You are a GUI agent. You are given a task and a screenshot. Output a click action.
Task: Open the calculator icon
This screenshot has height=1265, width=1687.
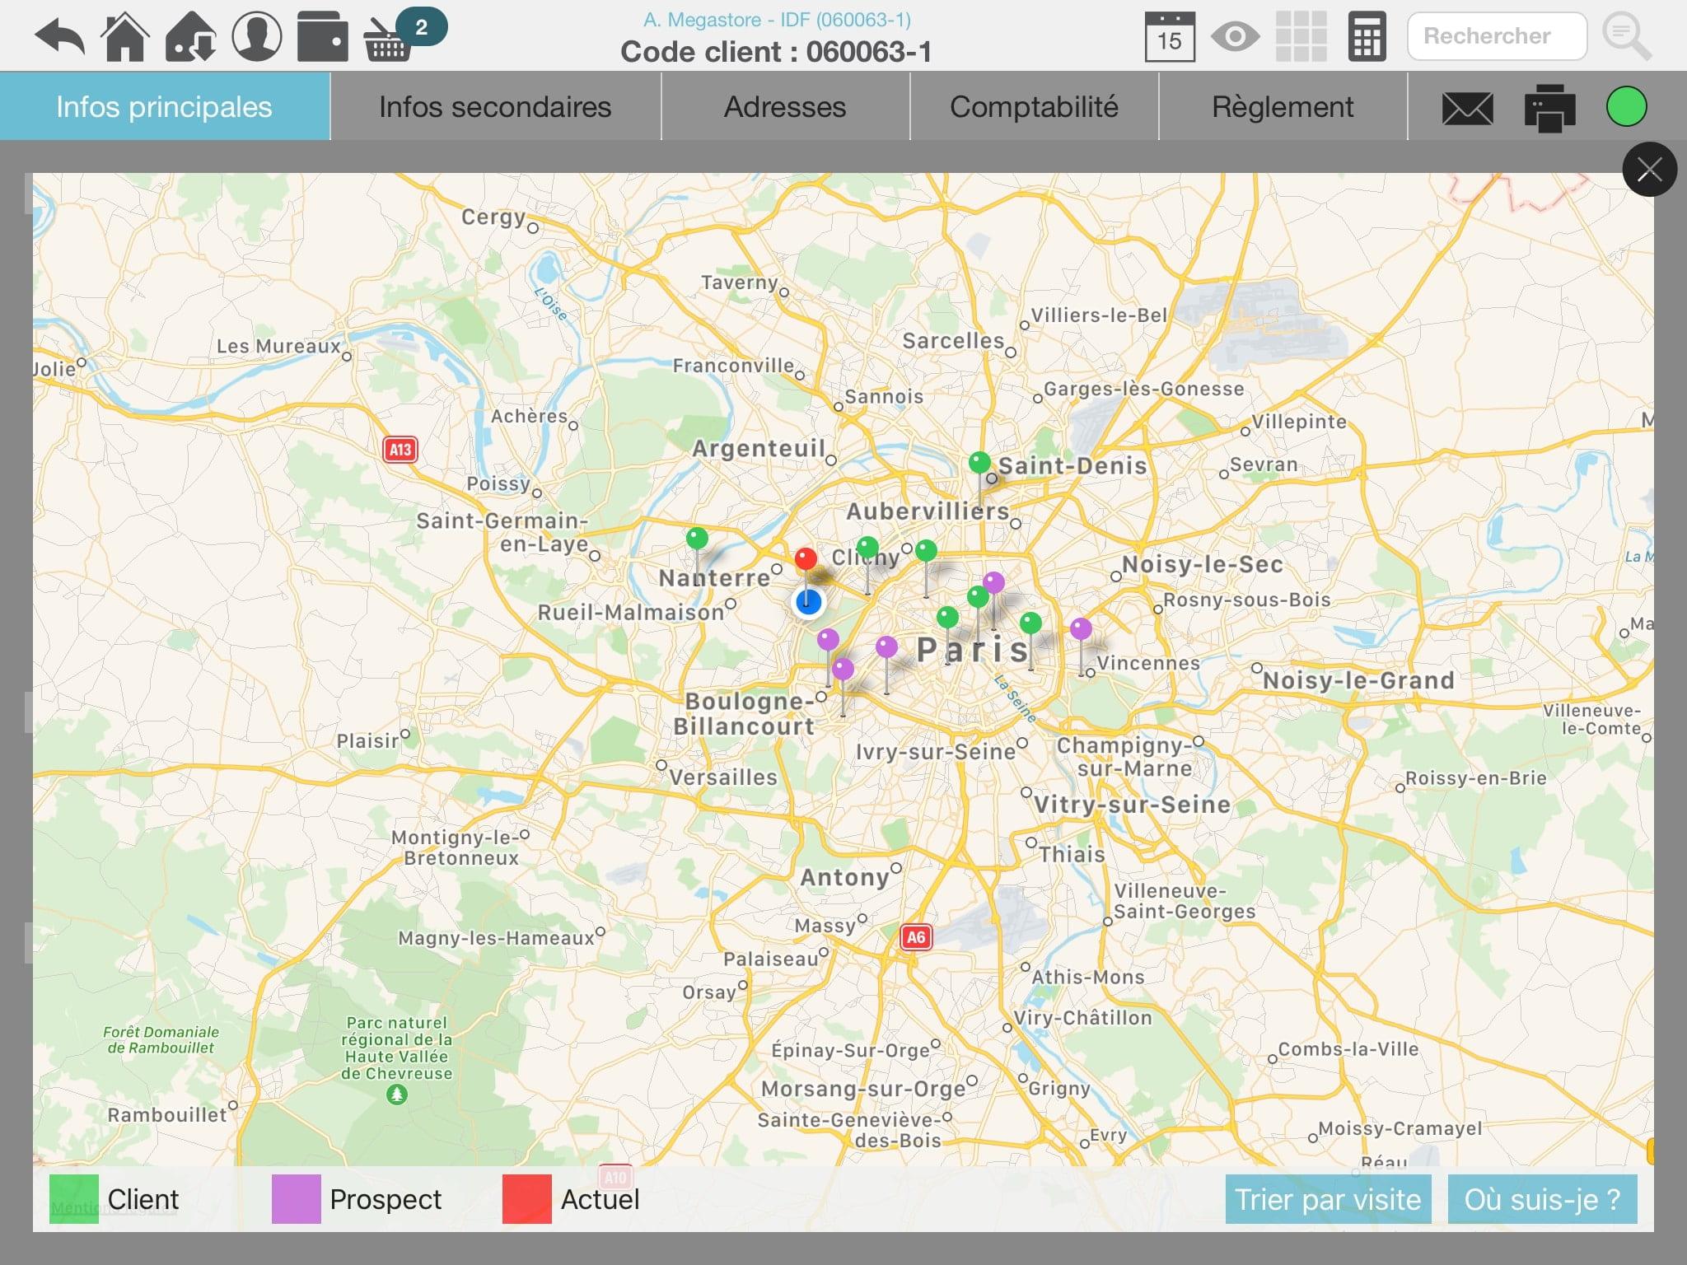point(1367,37)
